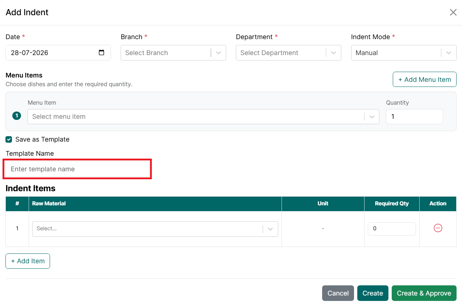
Task: Open the calendar picker in Date field
Action: tap(101, 53)
